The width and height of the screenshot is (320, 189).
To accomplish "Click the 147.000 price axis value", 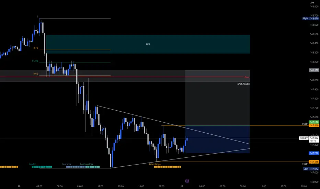I will (x=314, y=173).
